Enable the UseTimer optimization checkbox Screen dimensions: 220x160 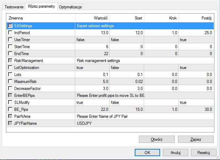pyautogui.click(x=10, y=40)
